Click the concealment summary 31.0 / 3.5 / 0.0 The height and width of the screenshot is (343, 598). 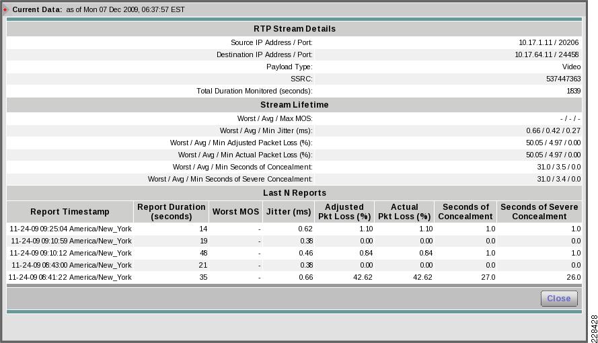click(x=559, y=167)
